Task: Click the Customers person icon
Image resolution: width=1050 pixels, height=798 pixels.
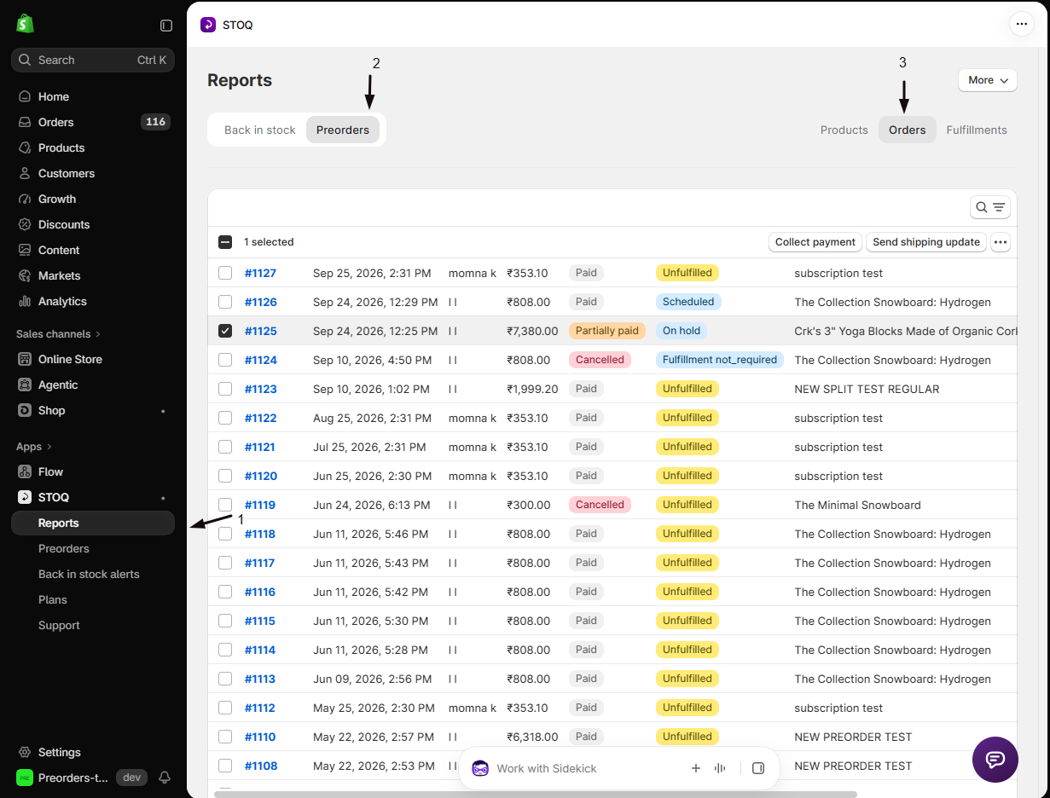Action: [25, 173]
